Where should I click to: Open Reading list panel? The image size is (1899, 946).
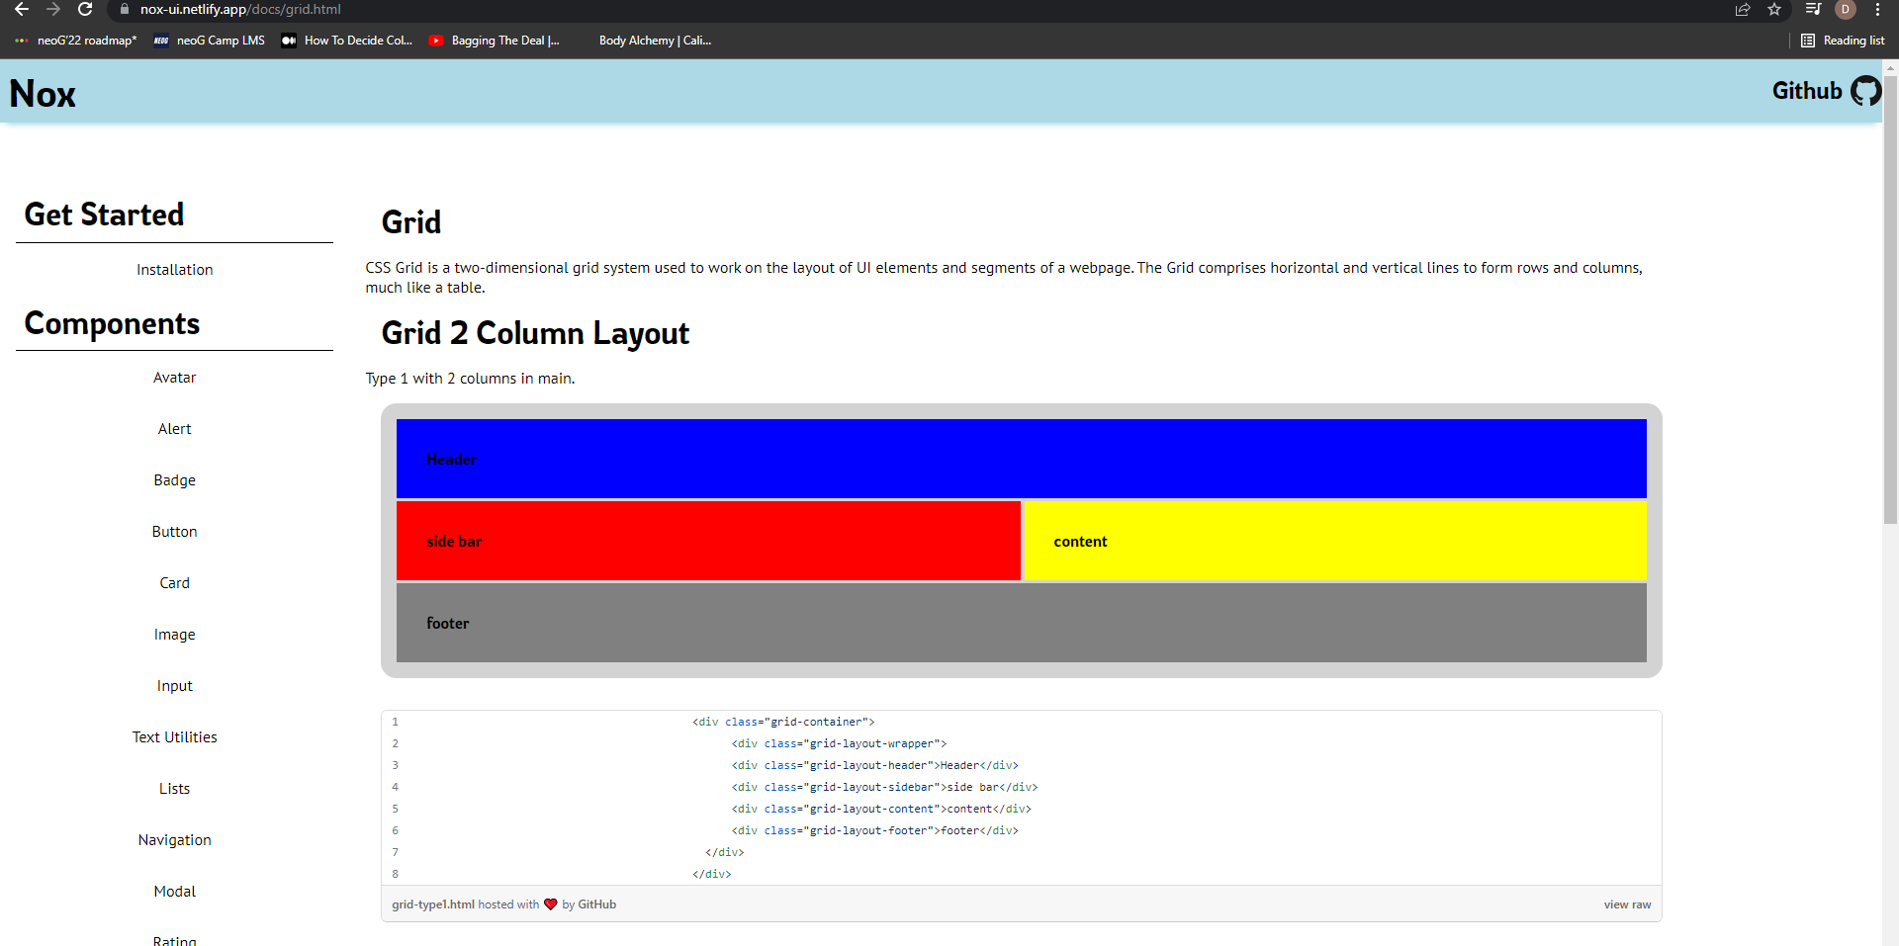coord(1843,41)
